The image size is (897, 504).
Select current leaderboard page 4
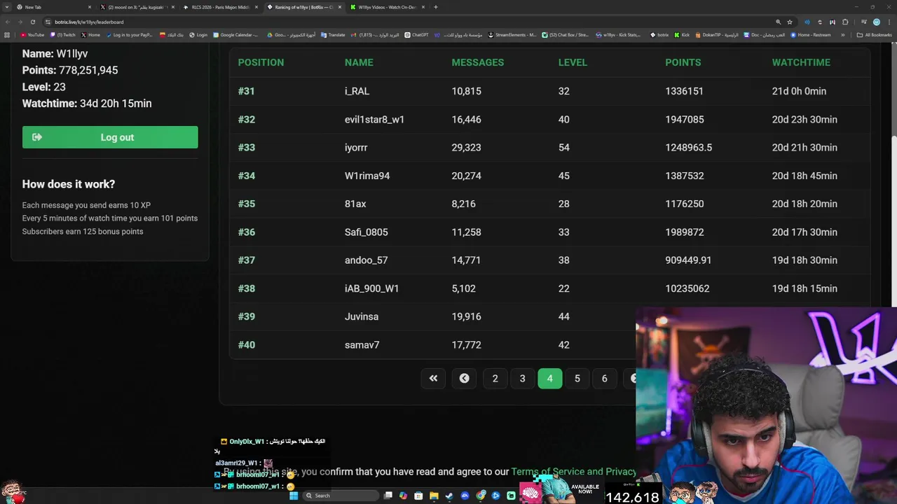click(x=549, y=378)
